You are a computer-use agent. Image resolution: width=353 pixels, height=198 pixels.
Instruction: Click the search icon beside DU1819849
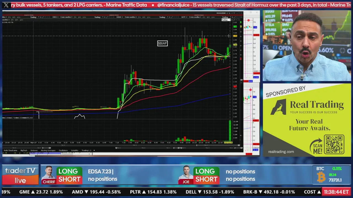pos(229,13)
